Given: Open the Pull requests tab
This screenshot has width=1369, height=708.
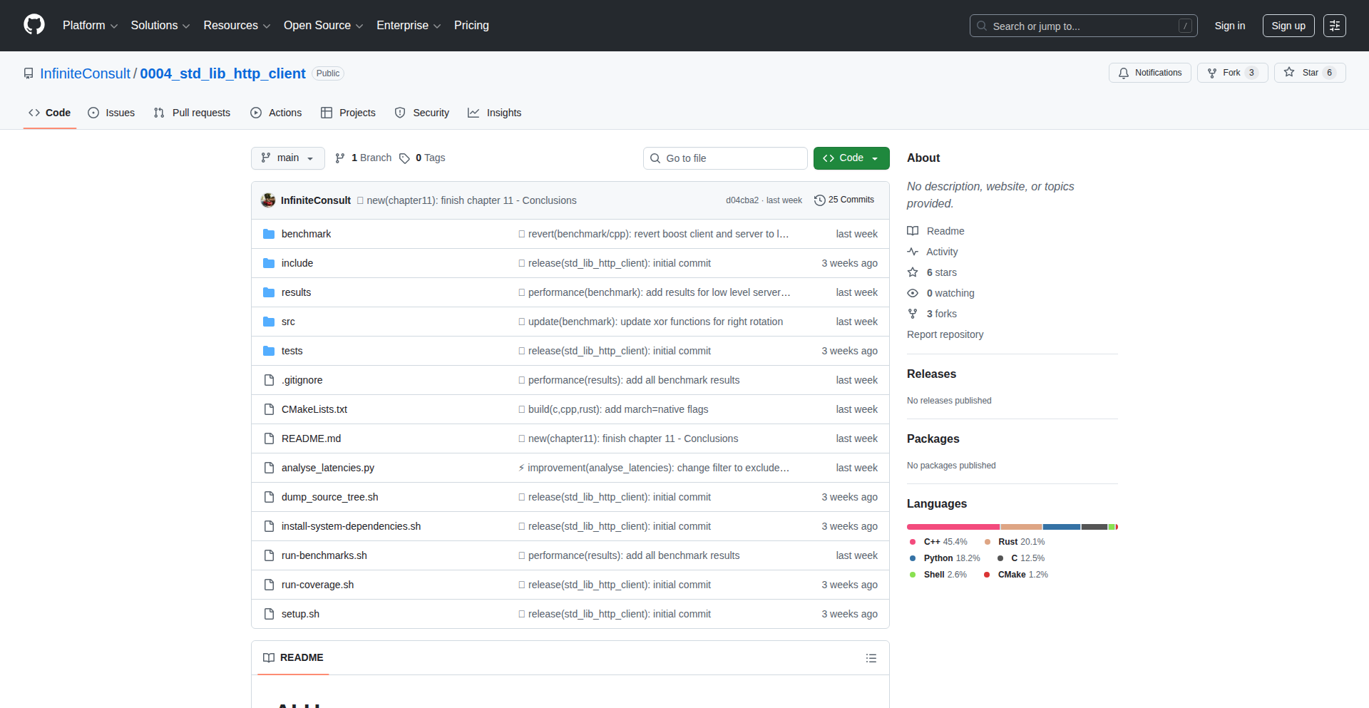Looking at the screenshot, I should coord(192,113).
